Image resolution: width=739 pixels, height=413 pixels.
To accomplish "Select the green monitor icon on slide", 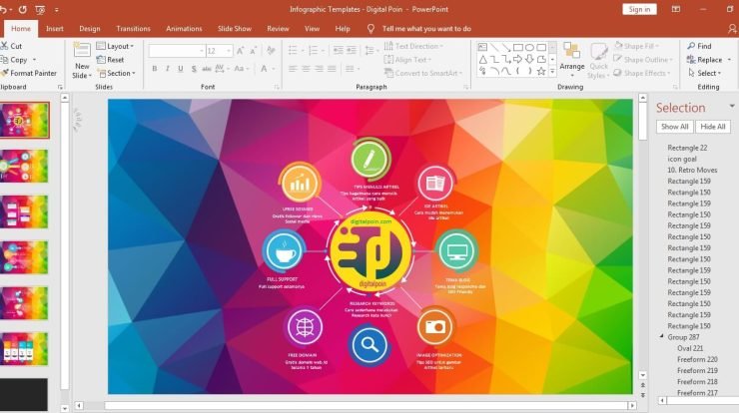I will (456, 251).
